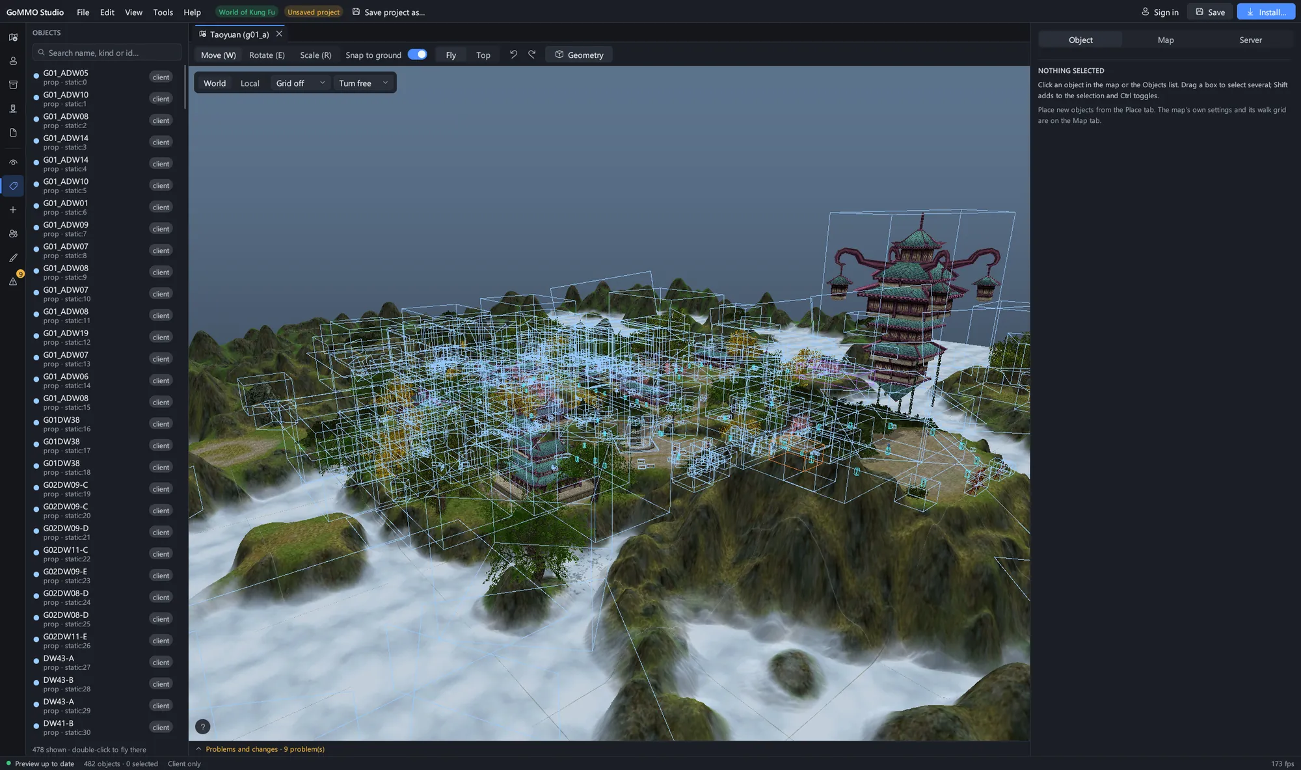Enable Fly camera mode
The width and height of the screenshot is (1301, 770).
[451, 55]
